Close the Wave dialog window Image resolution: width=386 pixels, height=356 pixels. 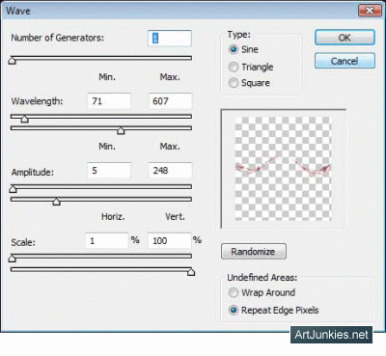[370, 11]
